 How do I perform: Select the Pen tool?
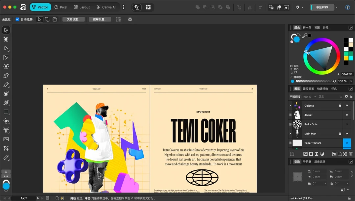[6, 76]
